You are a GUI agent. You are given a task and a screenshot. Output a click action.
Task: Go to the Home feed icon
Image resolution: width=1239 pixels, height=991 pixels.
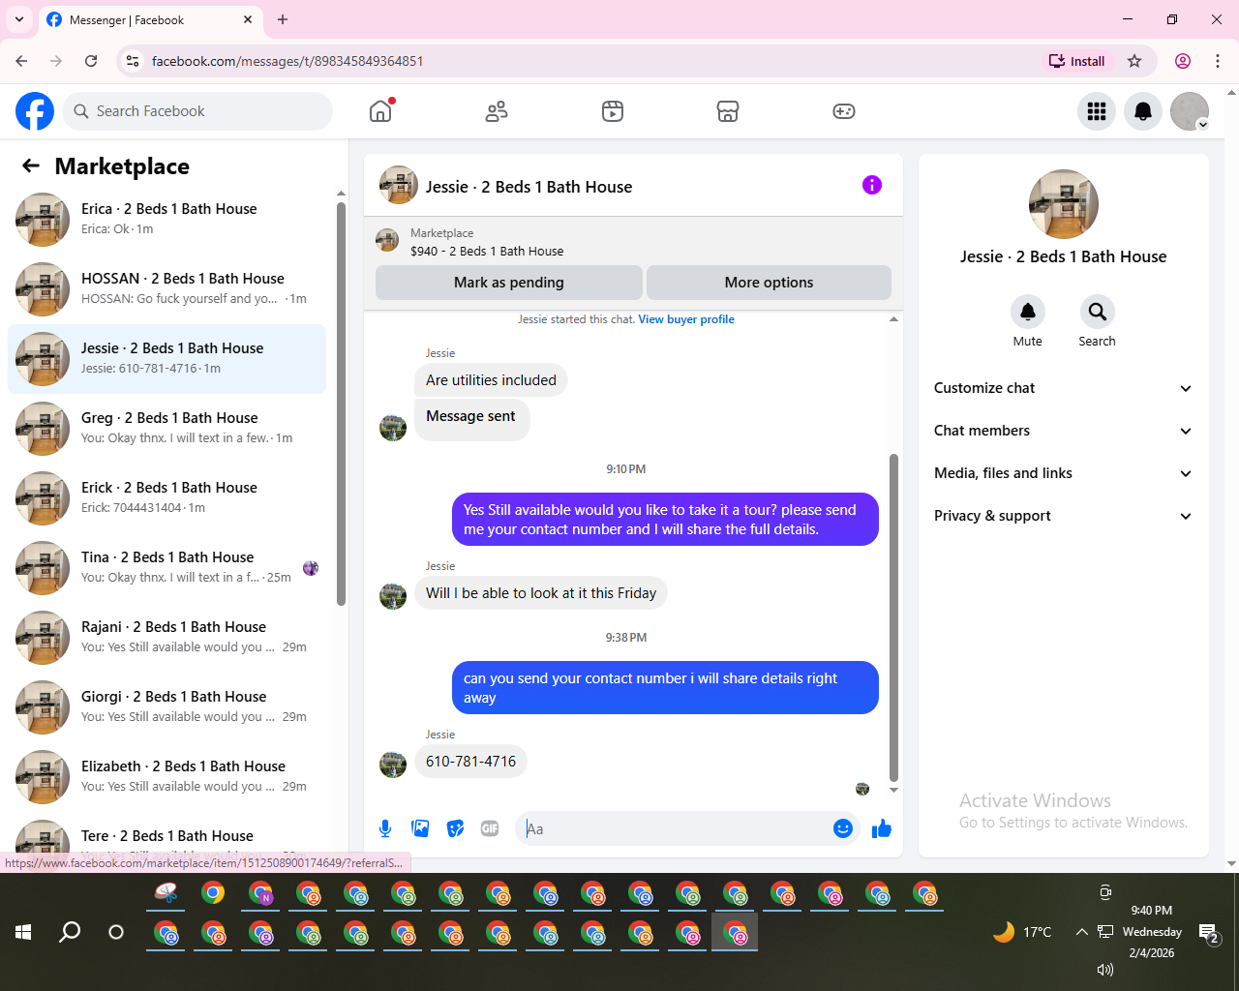coord(380,111)
